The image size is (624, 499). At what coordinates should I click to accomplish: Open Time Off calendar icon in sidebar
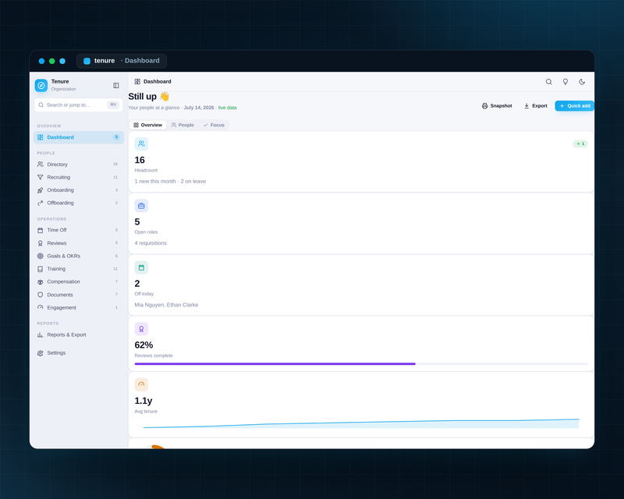click(x=41, y=230)
